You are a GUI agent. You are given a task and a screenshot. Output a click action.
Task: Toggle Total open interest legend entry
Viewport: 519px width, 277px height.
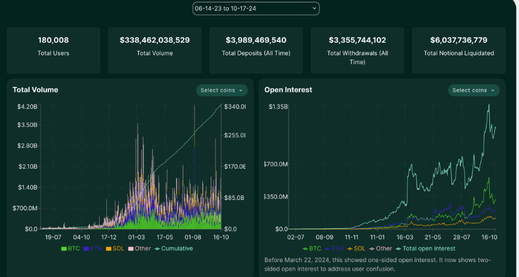425,248
